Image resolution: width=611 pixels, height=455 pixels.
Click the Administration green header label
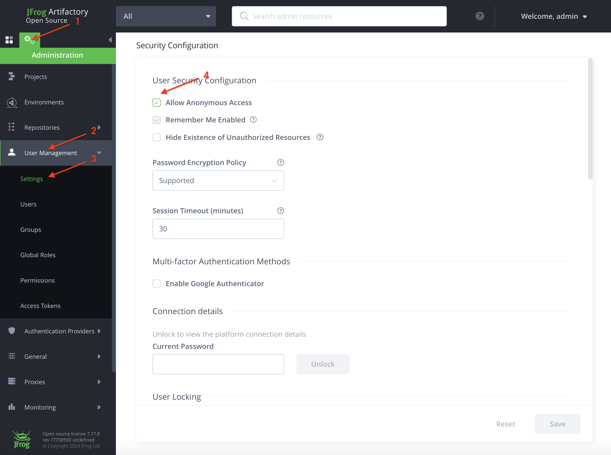coord(57,55)
